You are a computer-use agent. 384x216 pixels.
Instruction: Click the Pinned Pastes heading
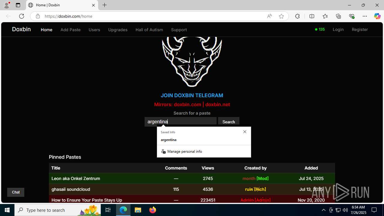65,157
